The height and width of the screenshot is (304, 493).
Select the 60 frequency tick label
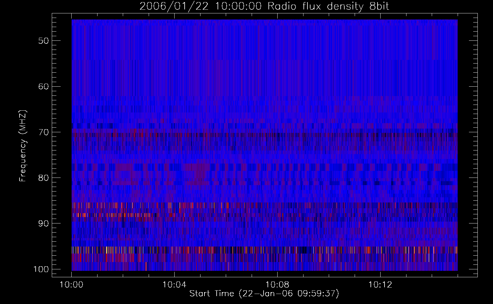[x=44, y=86]
